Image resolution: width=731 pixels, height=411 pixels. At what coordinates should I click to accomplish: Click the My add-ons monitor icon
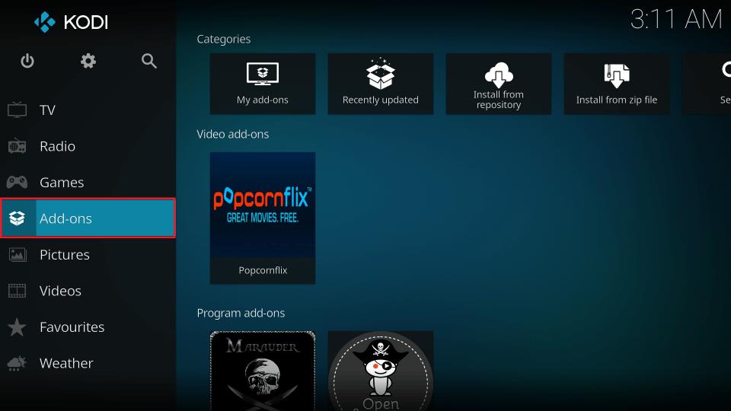pos(263,74)
